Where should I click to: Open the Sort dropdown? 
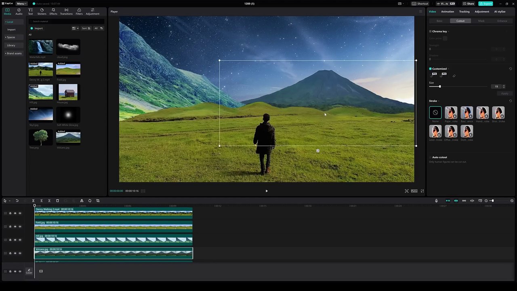(x=86, y=28)
